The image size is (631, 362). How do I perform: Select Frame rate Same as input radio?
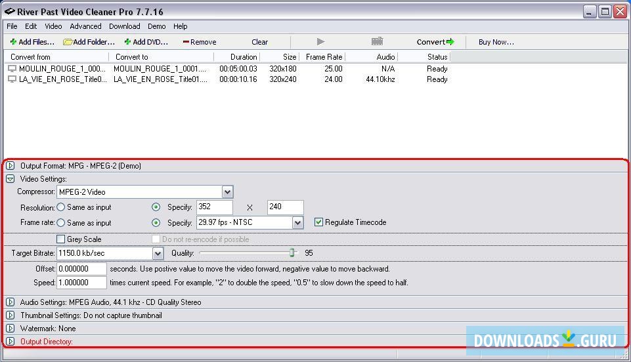(x=61, y=222)
